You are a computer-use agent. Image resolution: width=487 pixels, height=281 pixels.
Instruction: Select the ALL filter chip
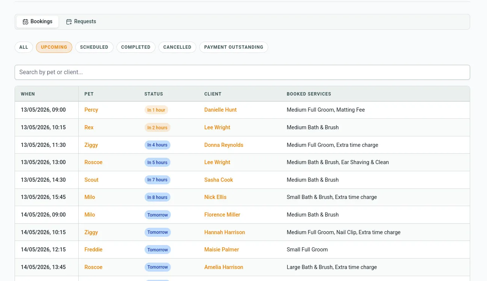tap(24, 47)
